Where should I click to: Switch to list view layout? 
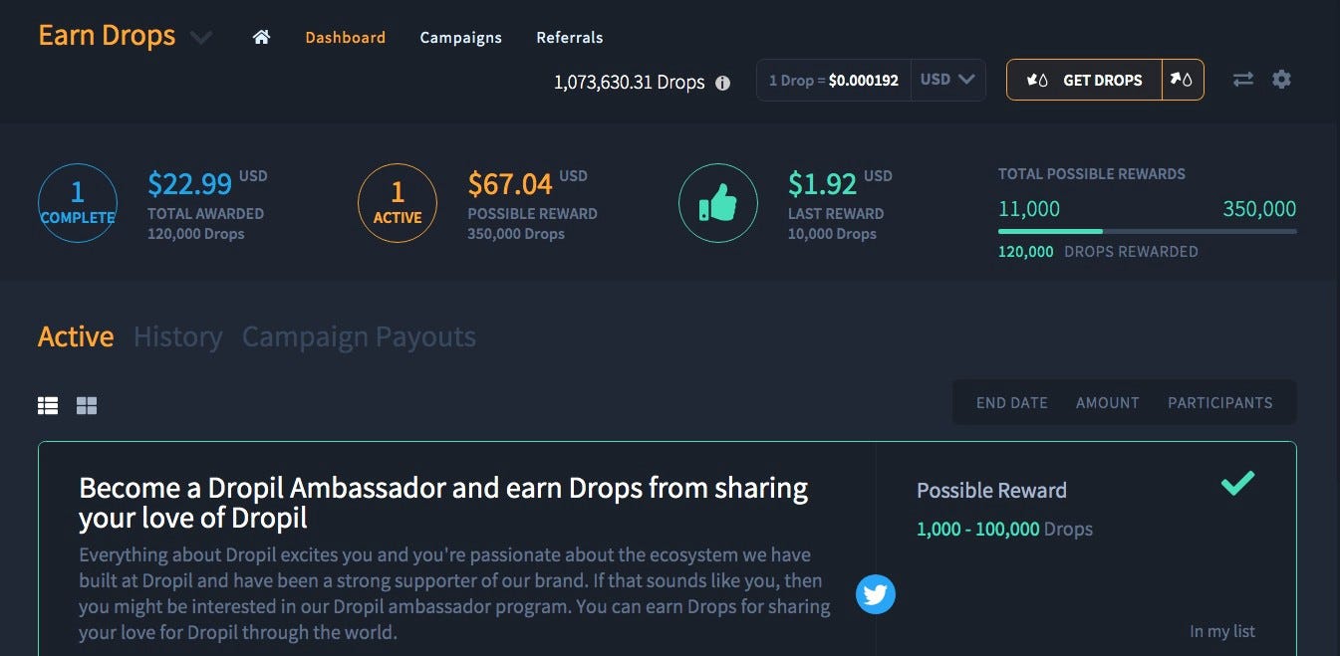[48, 405]
